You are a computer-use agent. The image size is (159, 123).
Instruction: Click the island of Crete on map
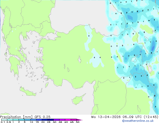(x=28, y=92)
